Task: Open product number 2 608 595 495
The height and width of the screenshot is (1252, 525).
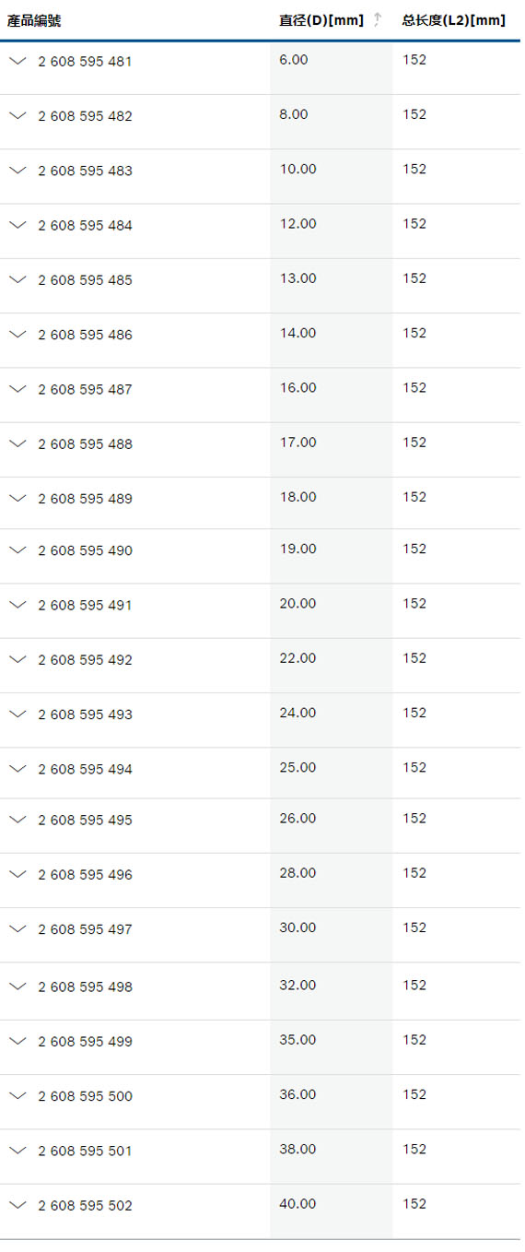Action: [85, 820]
